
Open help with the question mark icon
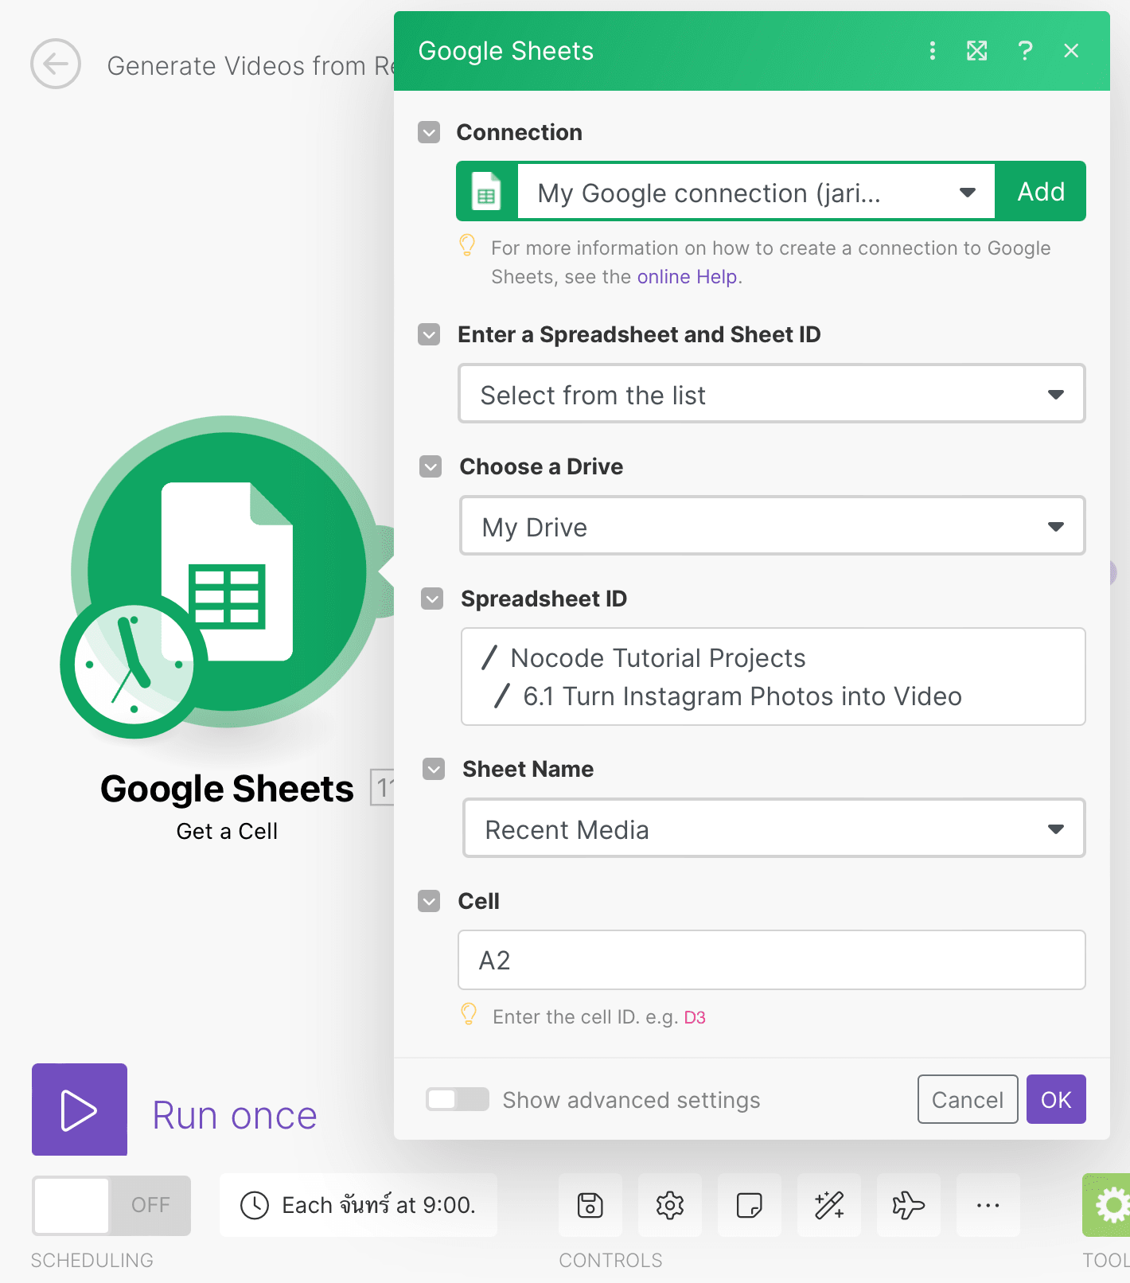pos(1025,51)
